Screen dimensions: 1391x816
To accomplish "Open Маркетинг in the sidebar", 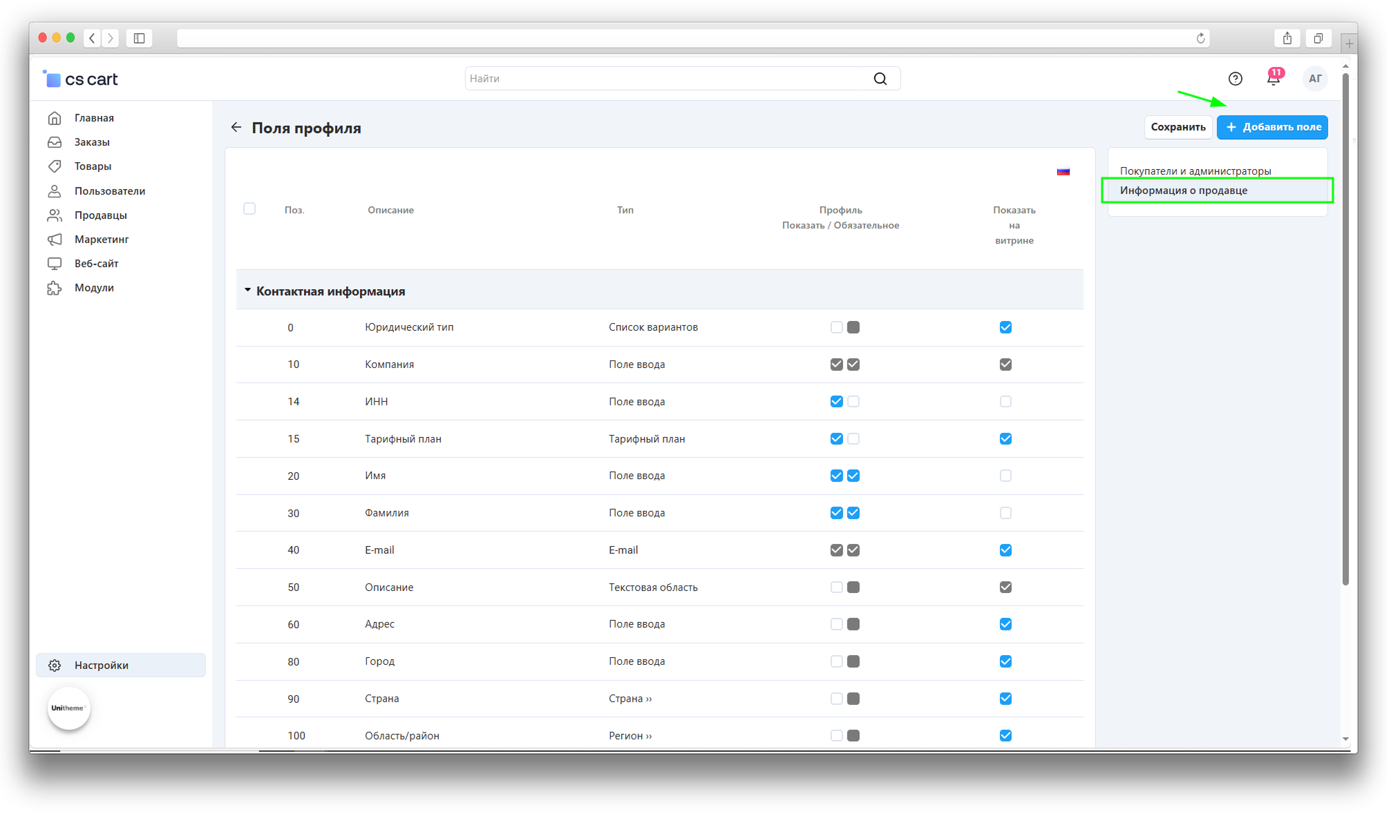I will tap(101, 240).
